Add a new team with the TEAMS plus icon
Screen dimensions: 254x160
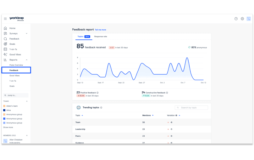pyautogui.click(x=27, y=101)
